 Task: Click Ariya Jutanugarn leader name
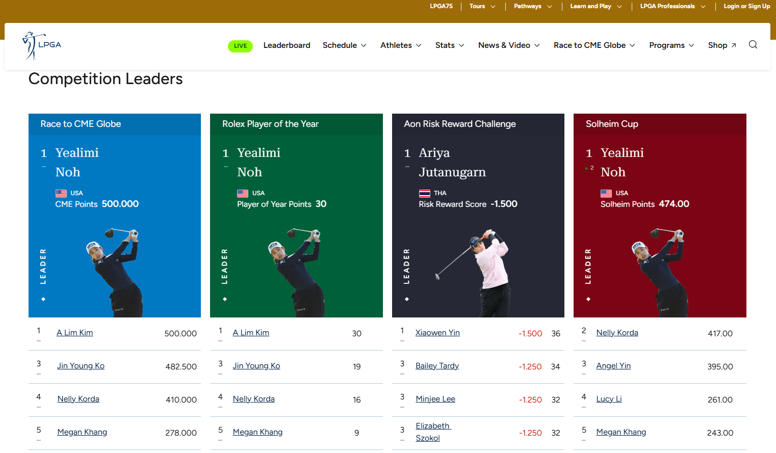point(452,163)
